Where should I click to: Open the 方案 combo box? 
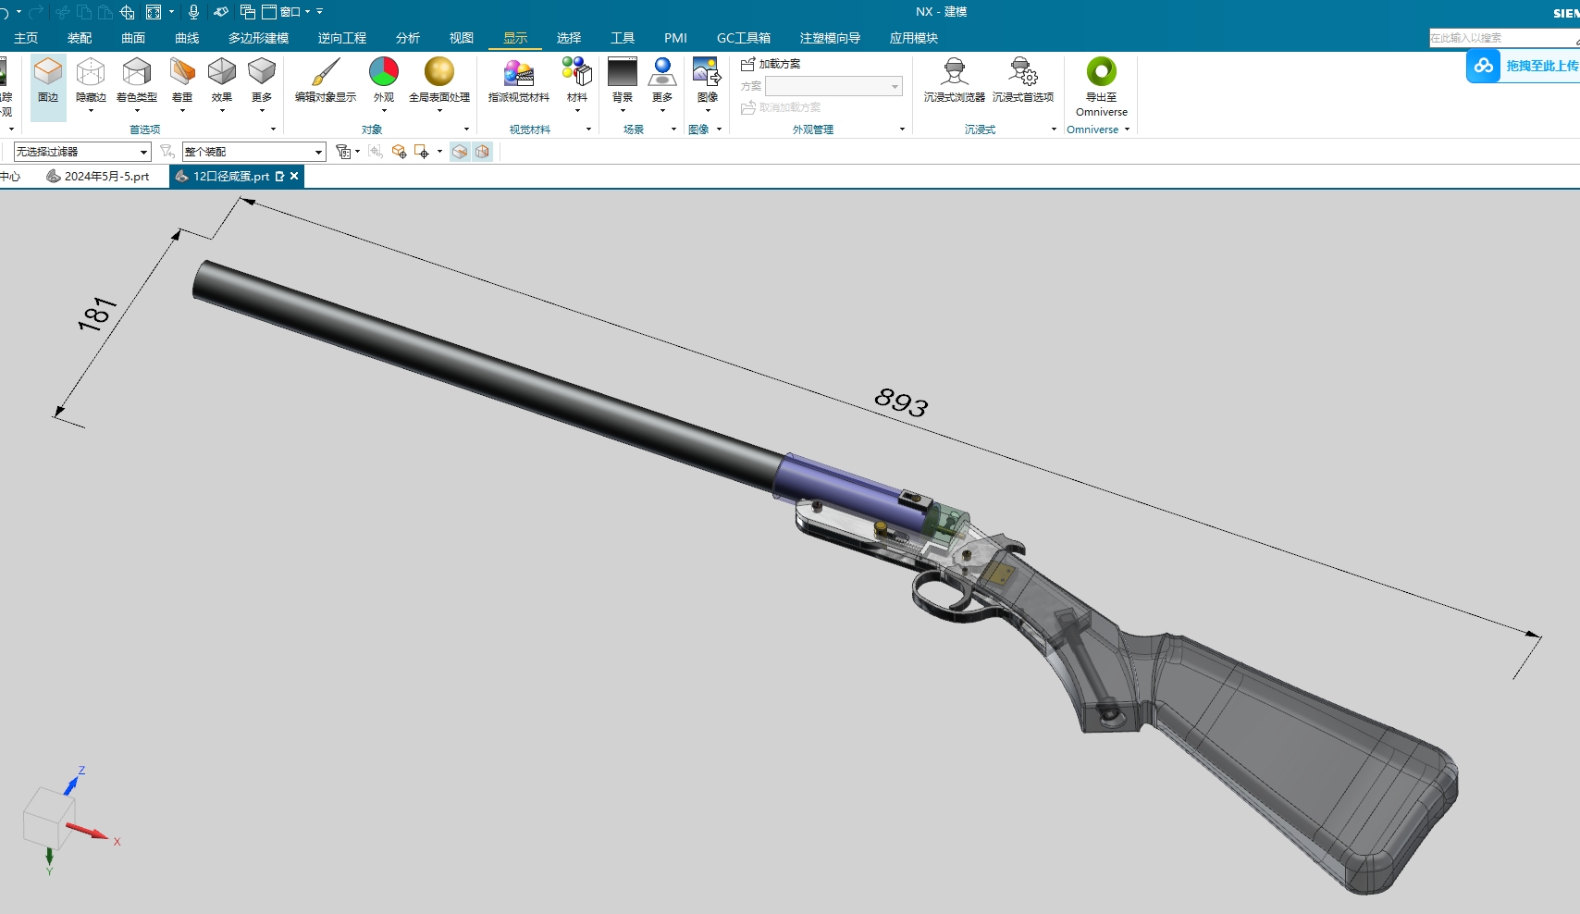click(833, 86)
